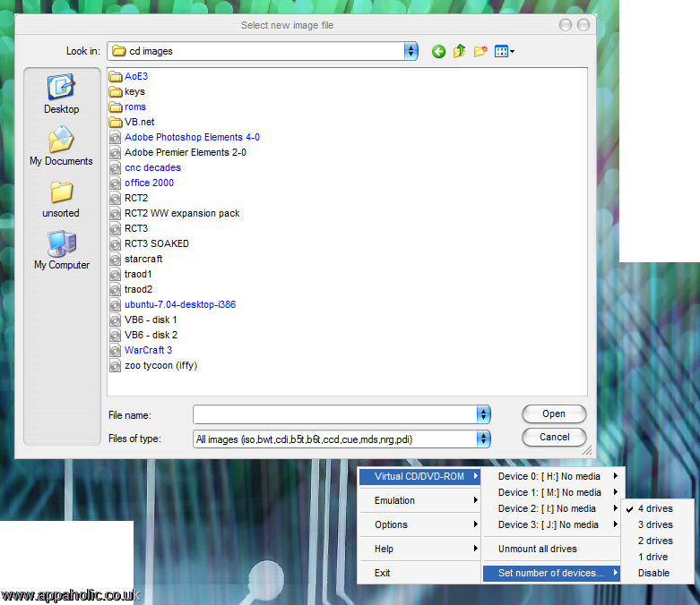Select My Computer in the places bar

(62, 250)
